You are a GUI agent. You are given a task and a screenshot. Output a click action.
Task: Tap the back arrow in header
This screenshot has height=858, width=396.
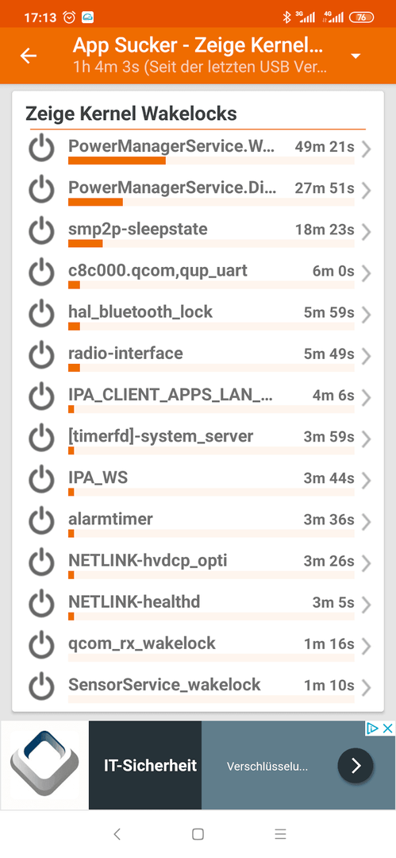click(x=29, y=56)
